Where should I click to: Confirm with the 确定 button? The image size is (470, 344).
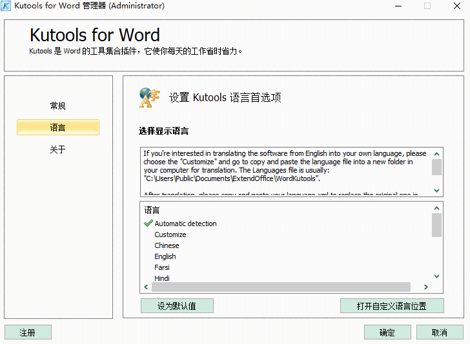(x=387, y=332)
